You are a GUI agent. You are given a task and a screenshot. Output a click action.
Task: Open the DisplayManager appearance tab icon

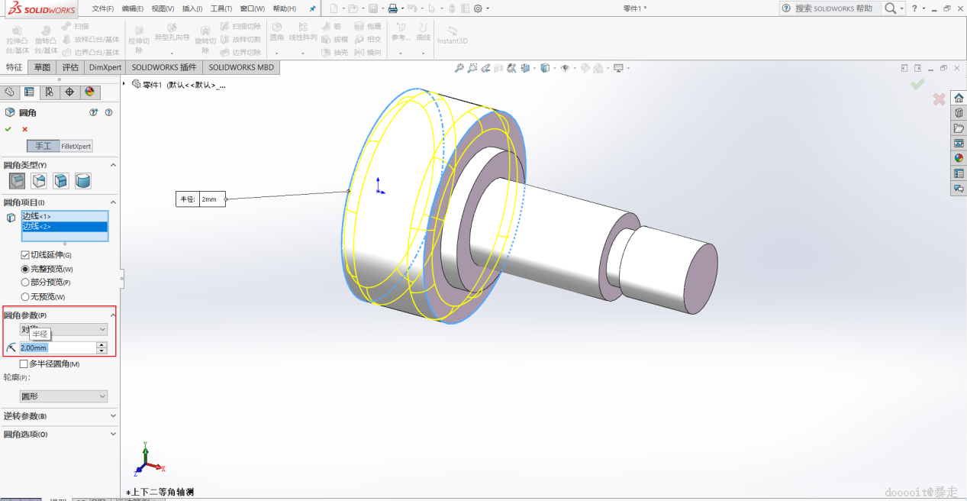[x=89, y=92]
